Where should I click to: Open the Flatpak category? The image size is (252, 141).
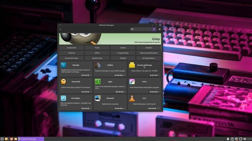click(x=123, y=58)
